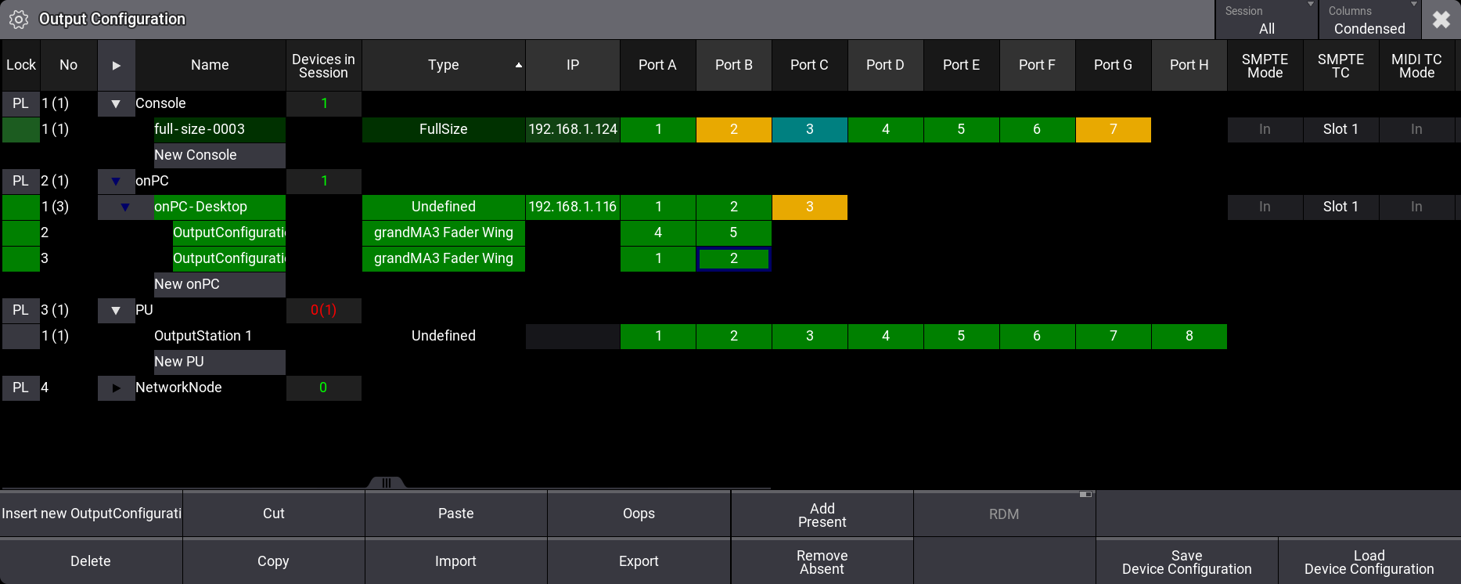Toggle the PL lock for onPC
This screenshot has width=1461, height=584.
[20, 181]
